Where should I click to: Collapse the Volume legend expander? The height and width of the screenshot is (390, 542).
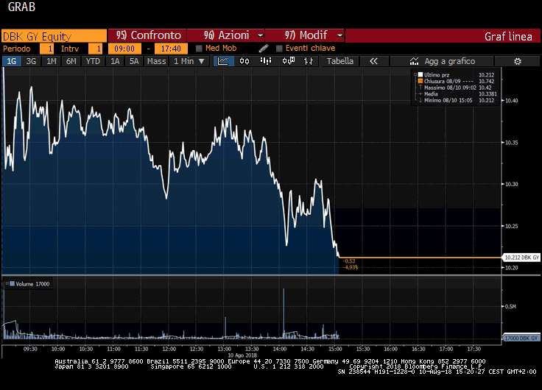tap(7, 283)
